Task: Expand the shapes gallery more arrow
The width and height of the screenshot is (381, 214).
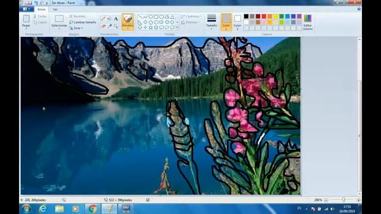Action: 177,27
